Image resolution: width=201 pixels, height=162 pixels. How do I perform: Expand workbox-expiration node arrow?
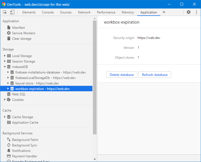[x=8, y=89]
